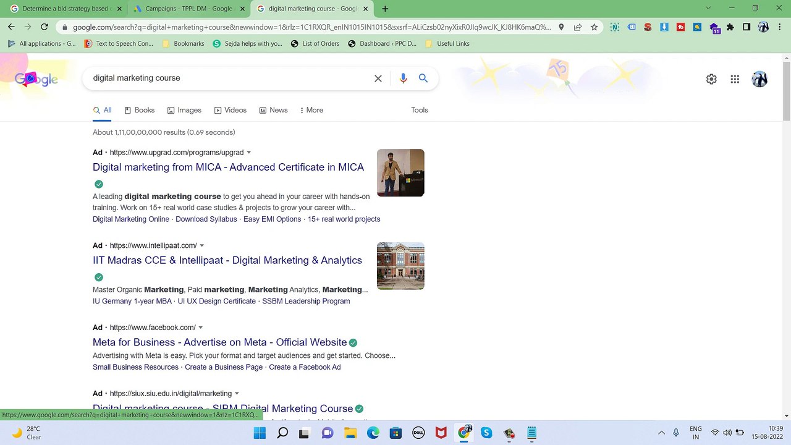791x445 pixels.
Task: Click IU Germany 1-year MBA sitelink
Action: pyautogui.click(x=132, y=302)
